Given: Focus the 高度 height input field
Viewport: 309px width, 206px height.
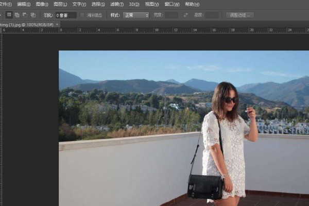Looking at the screenshot, I should pyautogui.click(x=212, y=15).
